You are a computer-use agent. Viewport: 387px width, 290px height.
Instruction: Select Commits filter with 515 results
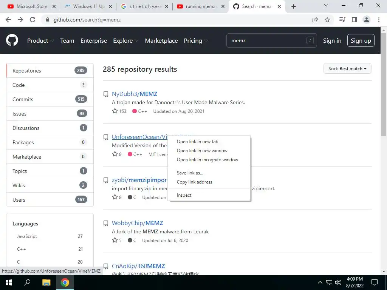click(x=50, y=99)
